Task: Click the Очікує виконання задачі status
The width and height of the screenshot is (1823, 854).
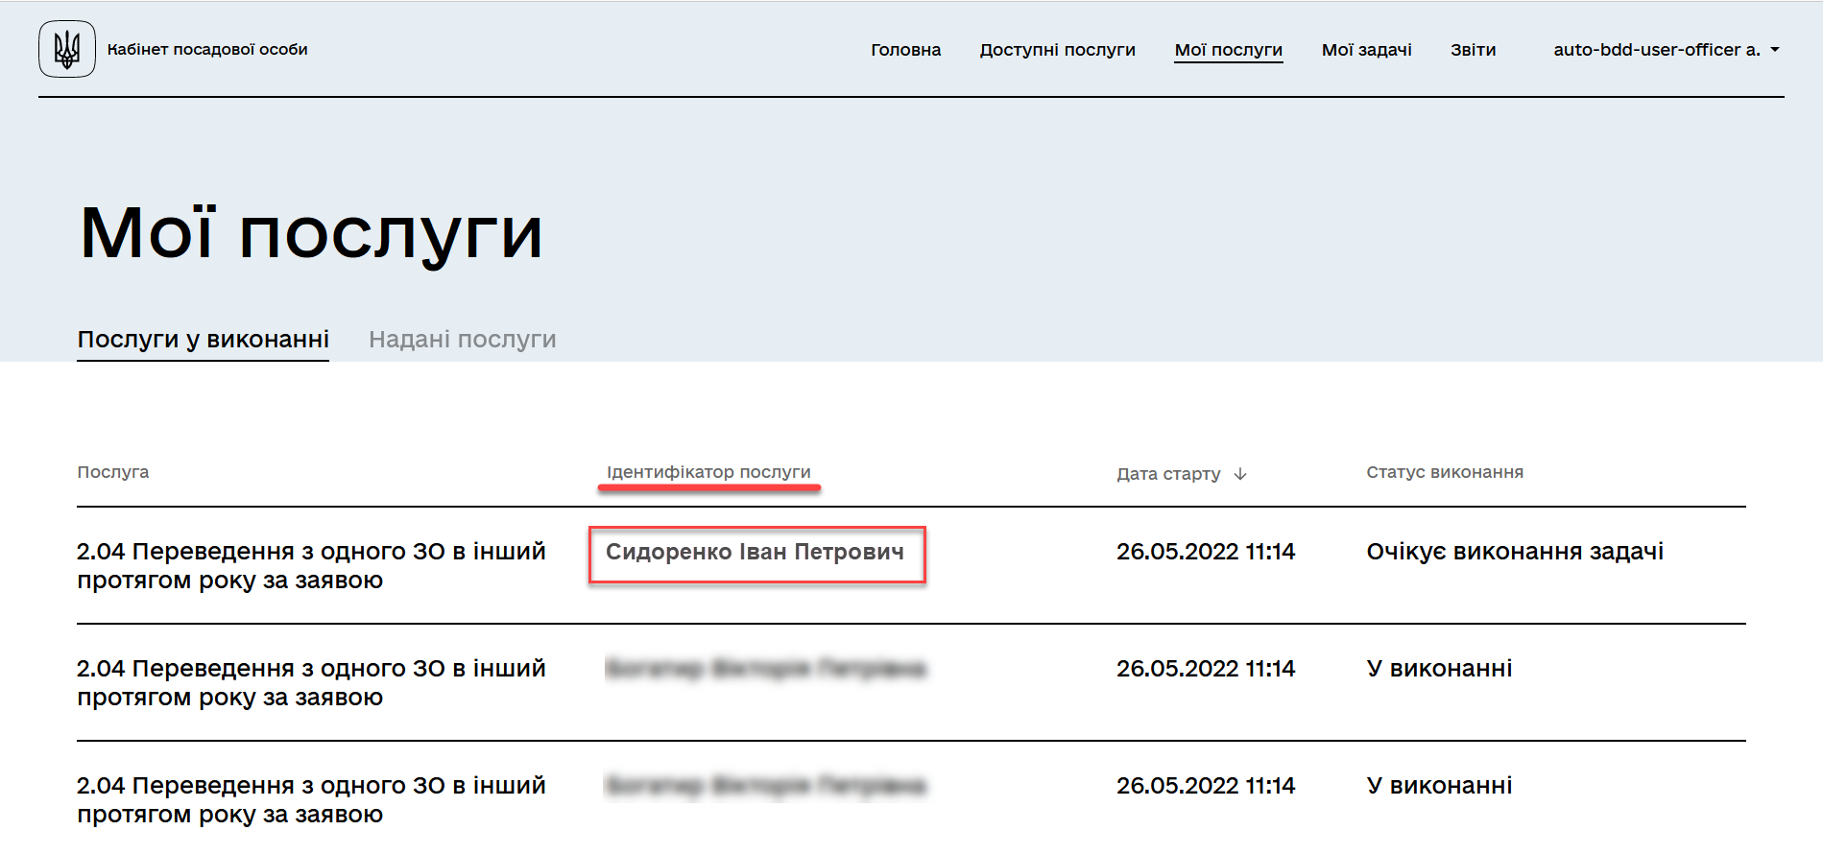Action: pos(1514,552)
